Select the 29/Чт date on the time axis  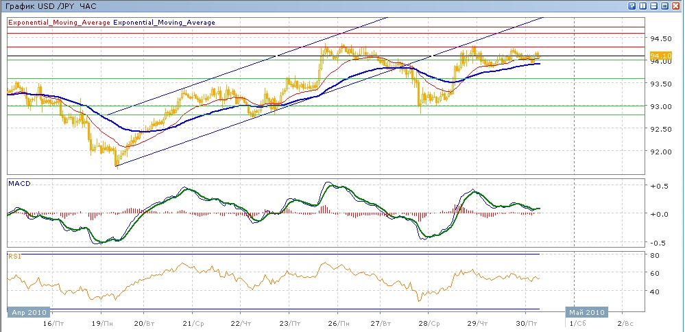point(479,324)
